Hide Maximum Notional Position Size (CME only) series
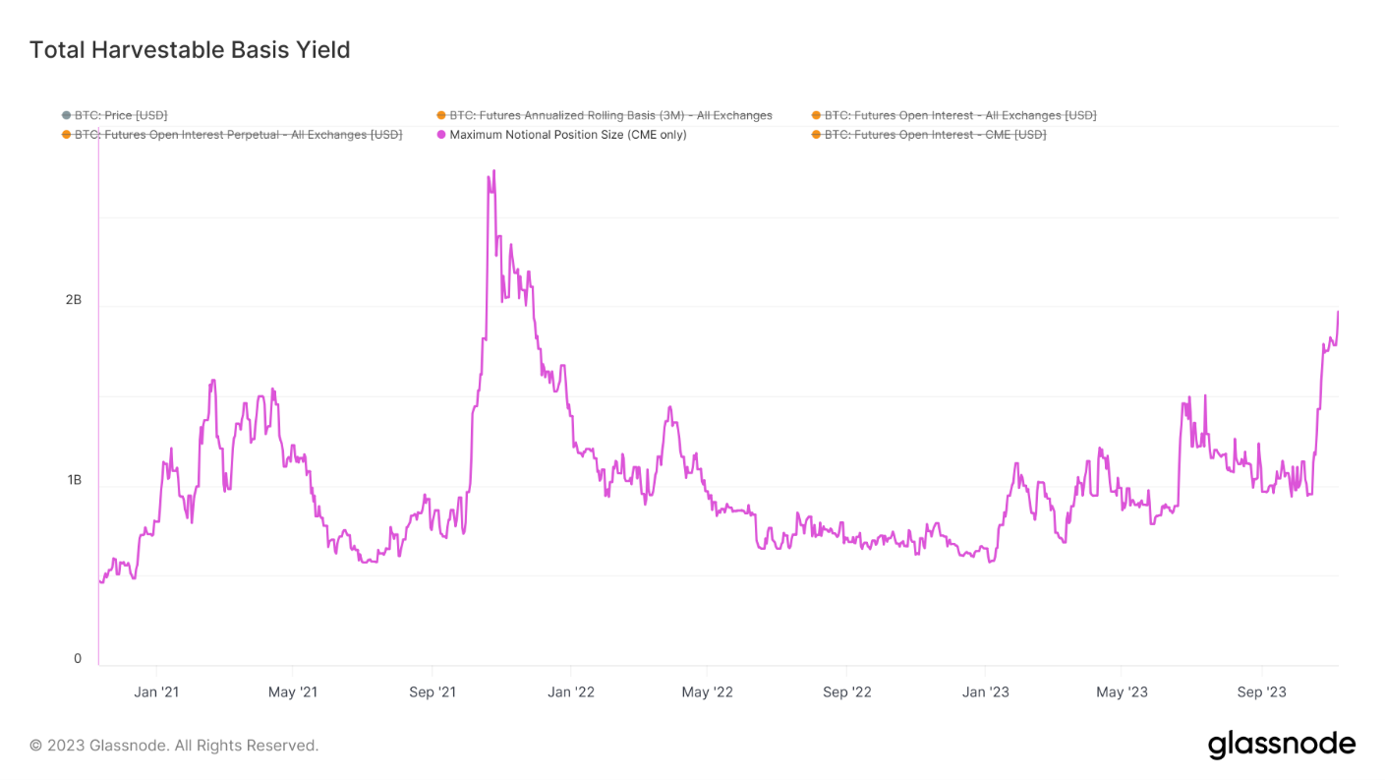The height and width of the screenshot is (780, 1385). [x=567, y=135]
